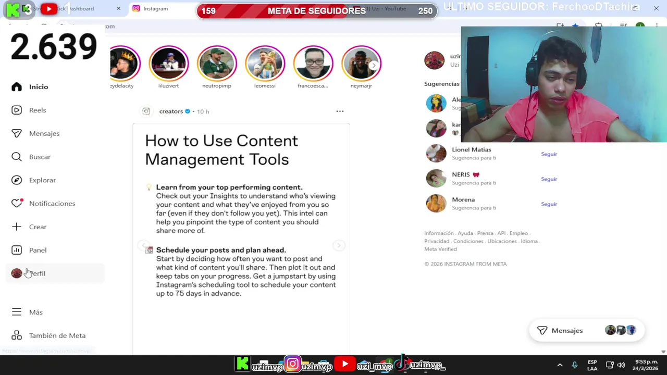Follow Morena with Seguir

tap(549, 204)
